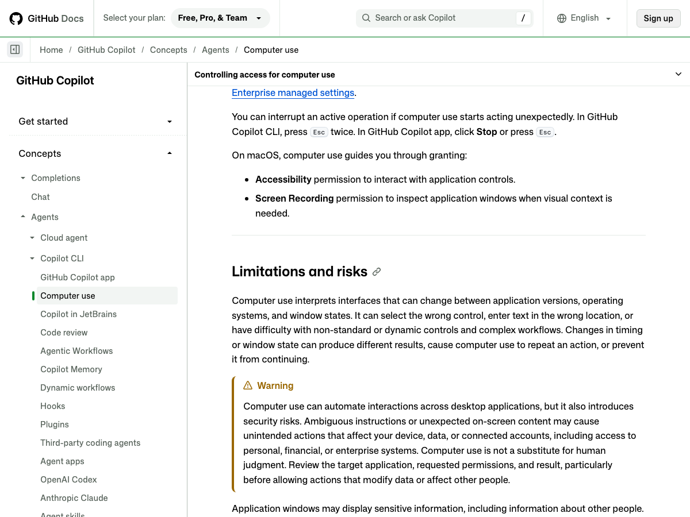Viewport: 690px width, 517px height.
Task: Click the globe language icon
Action: coord(562,18)
